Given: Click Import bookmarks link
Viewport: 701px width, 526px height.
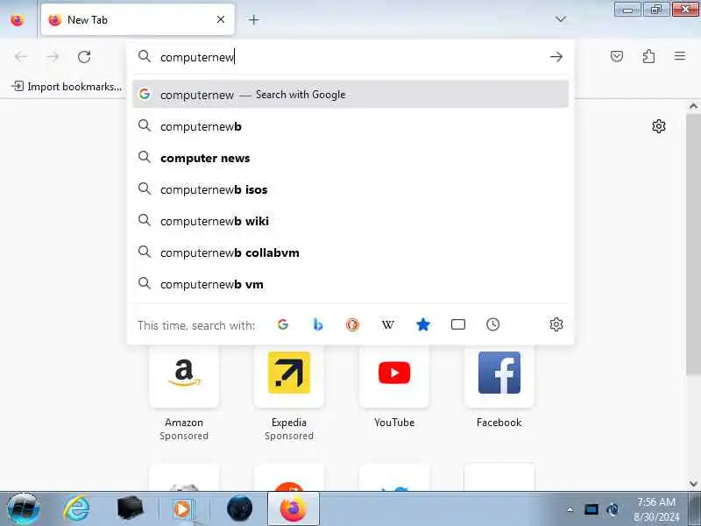Looking at the screenshot, I should pos(67,86).
